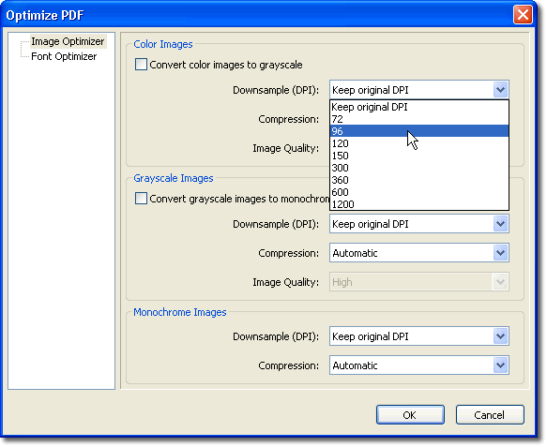Expand Monochrome Images Compression dropdown

(x=419, y=365)
